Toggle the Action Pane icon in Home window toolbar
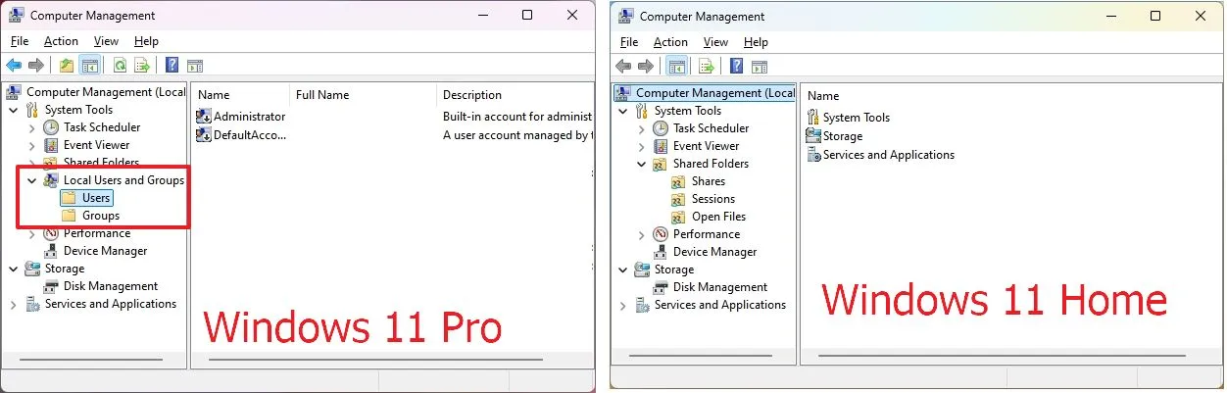 [x=758, y=67]
